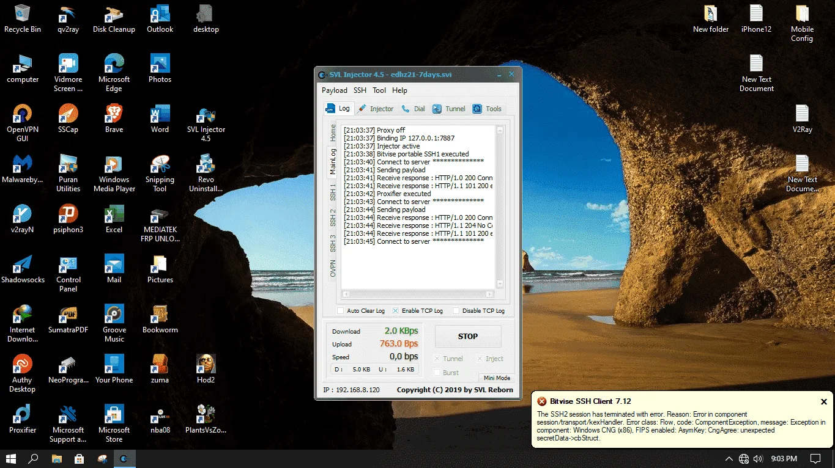This screenshot has width=835, height=468.
Task: Select the Puran Utilities icon
Action: pos(68,173)
